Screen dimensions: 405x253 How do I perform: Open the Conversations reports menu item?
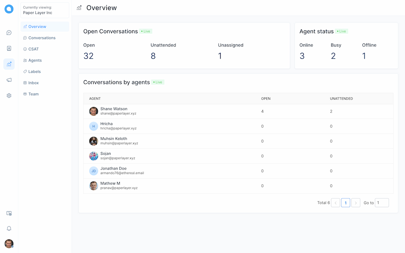[45, 38]
